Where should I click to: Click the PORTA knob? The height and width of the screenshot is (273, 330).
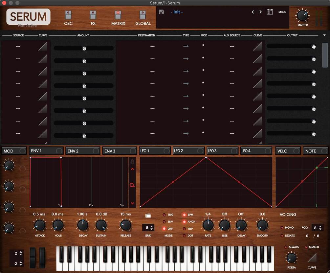coord(292,258)
